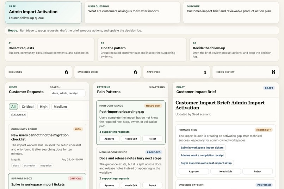Click the User Question card
This screenshot has width=284, height=189.
click(x=132, y=12)
